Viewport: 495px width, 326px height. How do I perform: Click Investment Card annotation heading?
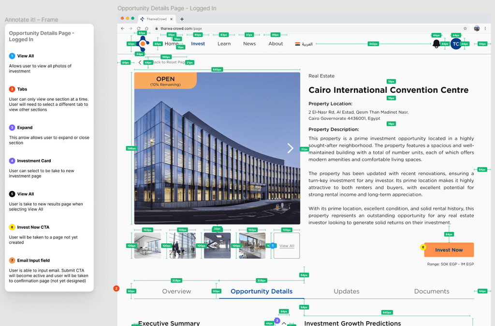click(34, 161)
